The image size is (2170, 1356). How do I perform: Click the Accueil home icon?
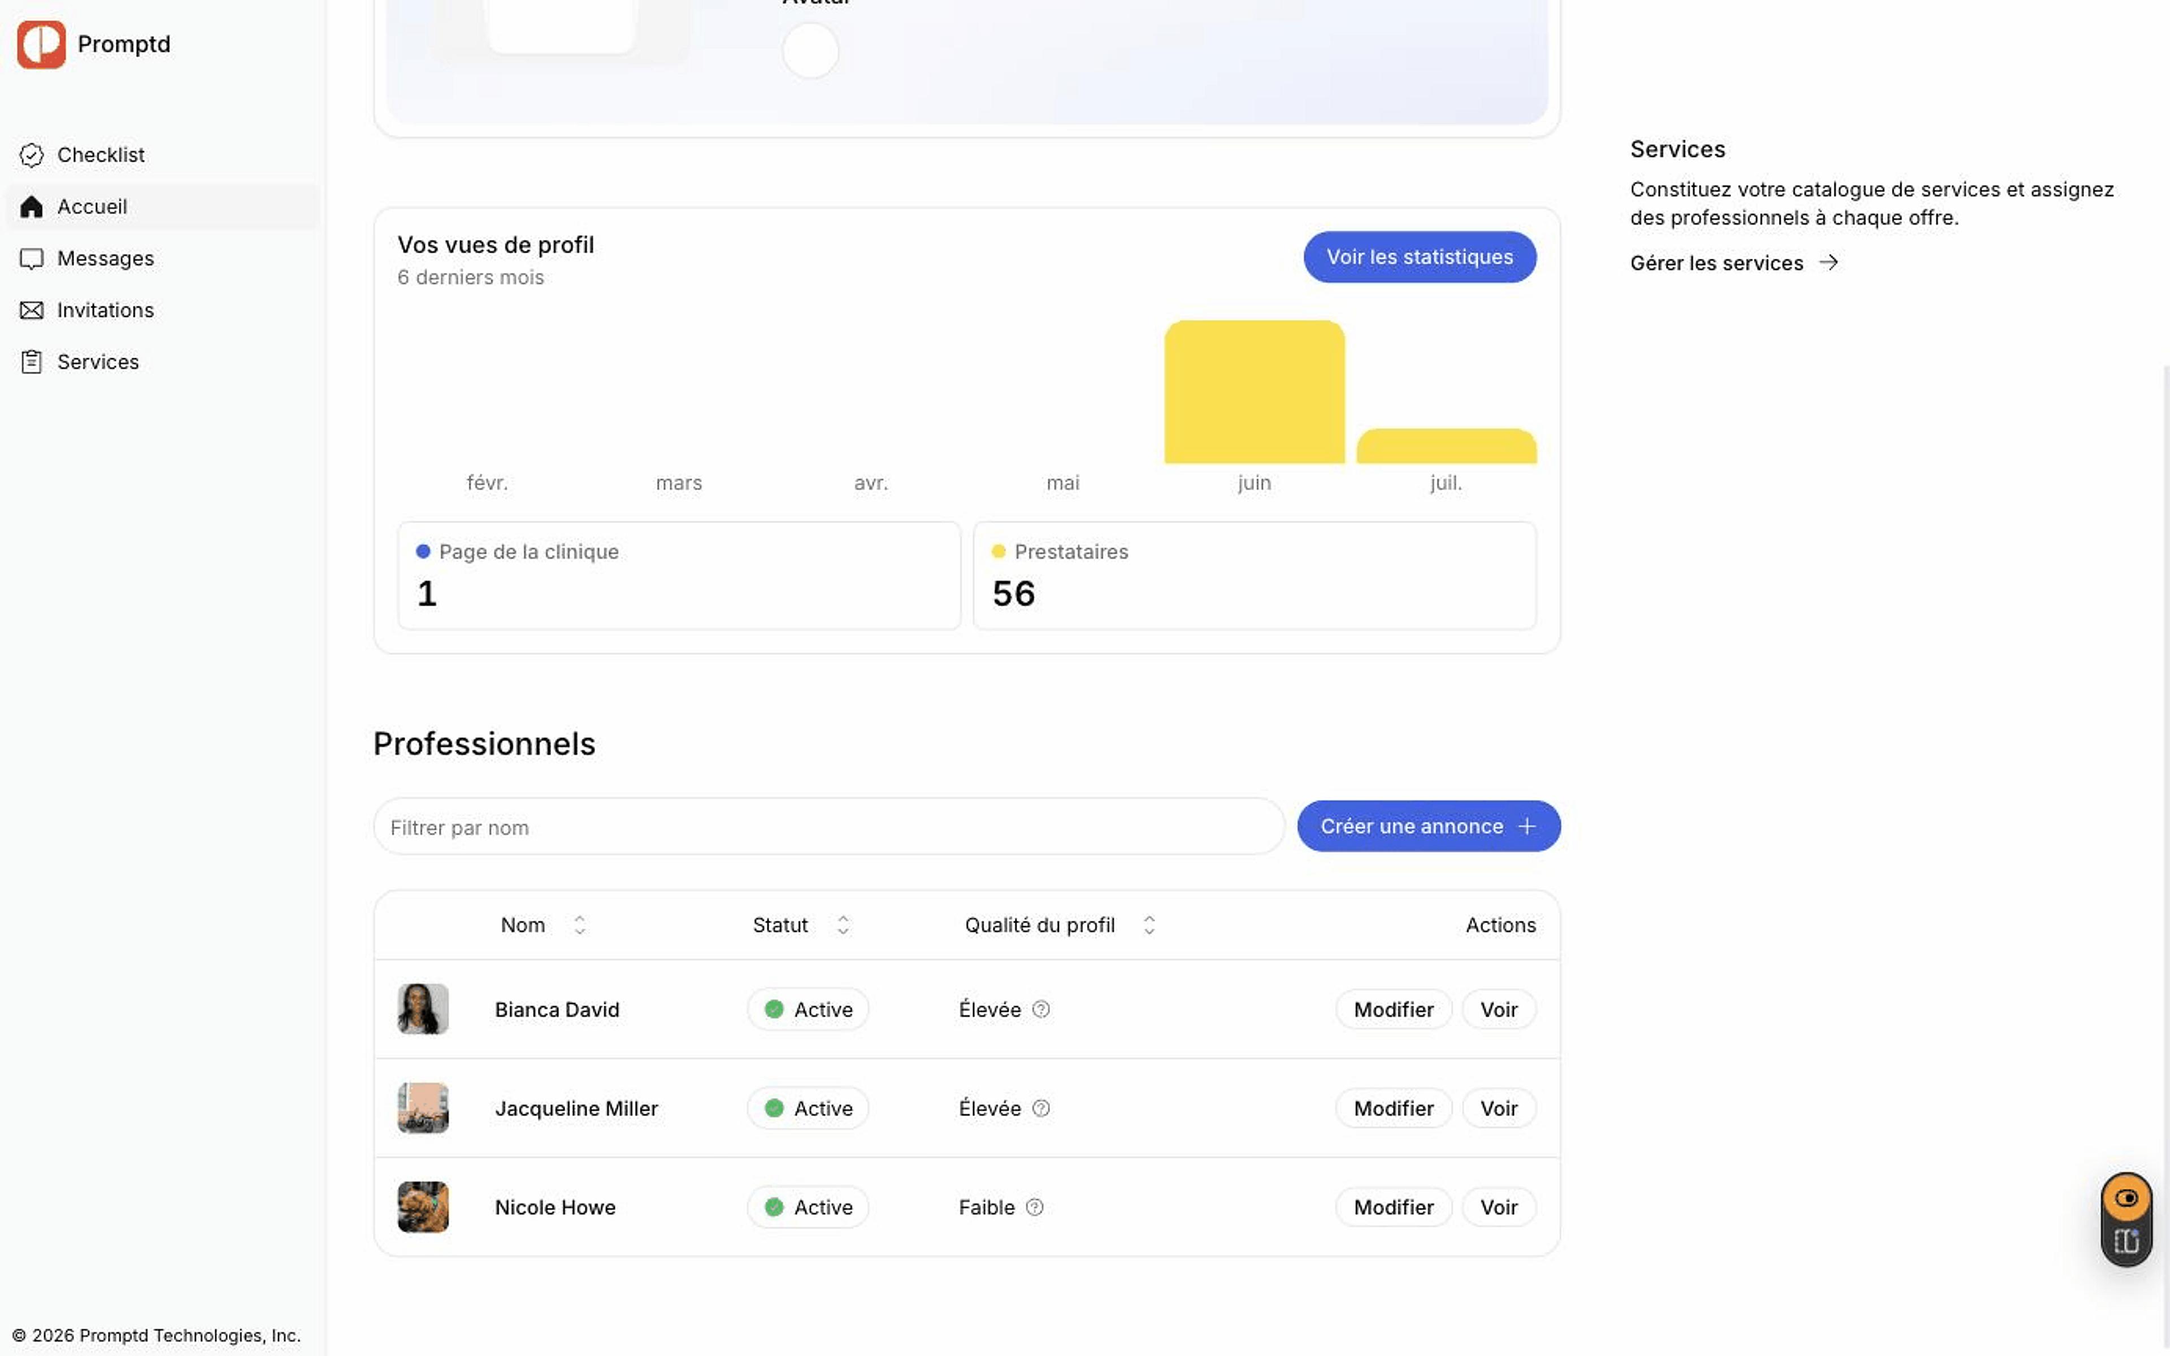pos(32,207)
